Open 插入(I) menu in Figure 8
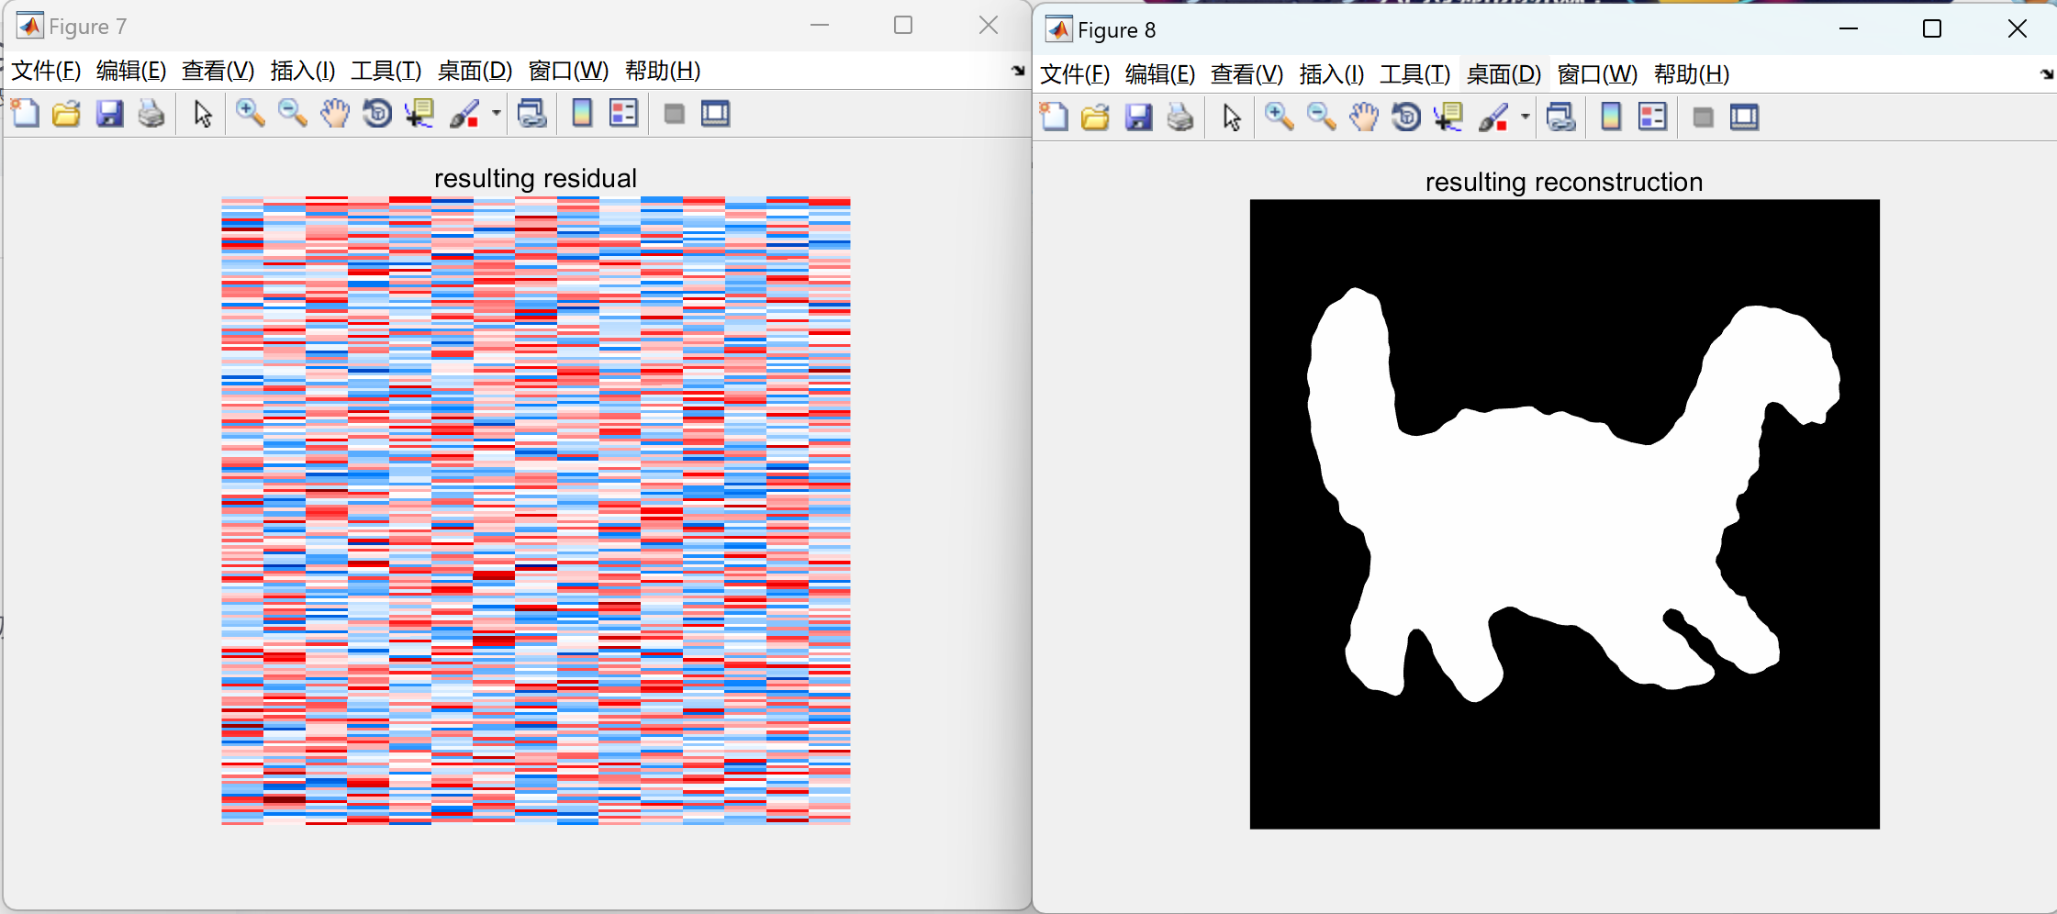 [1332, 74]
